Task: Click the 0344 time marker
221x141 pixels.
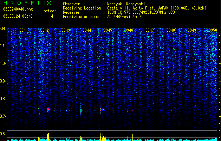Action: 87,30
